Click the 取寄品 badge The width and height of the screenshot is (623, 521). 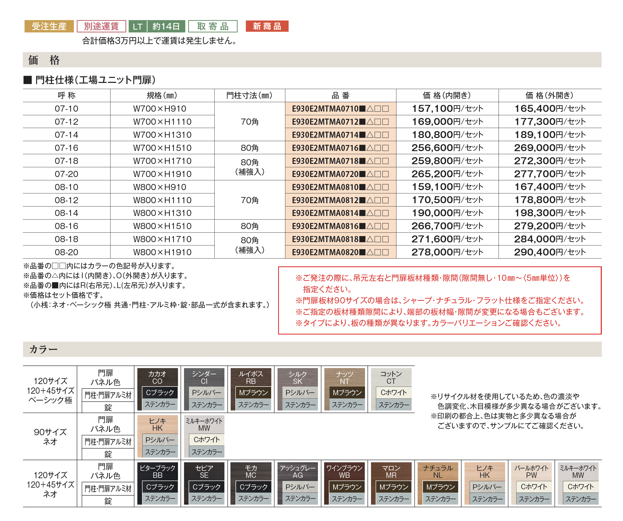click(213, 26)
